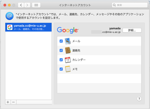Add an account with the plus button
The width and height of the screenshot is (150, 109).
(x=8, y=102)
